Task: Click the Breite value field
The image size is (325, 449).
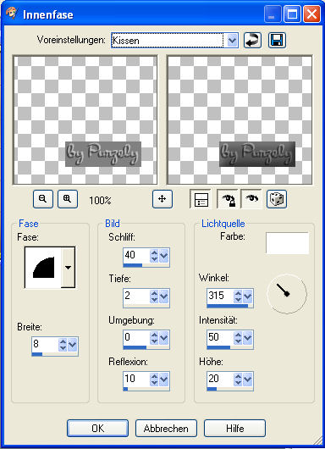Action: pyautogui.click(x=45, y=344)
